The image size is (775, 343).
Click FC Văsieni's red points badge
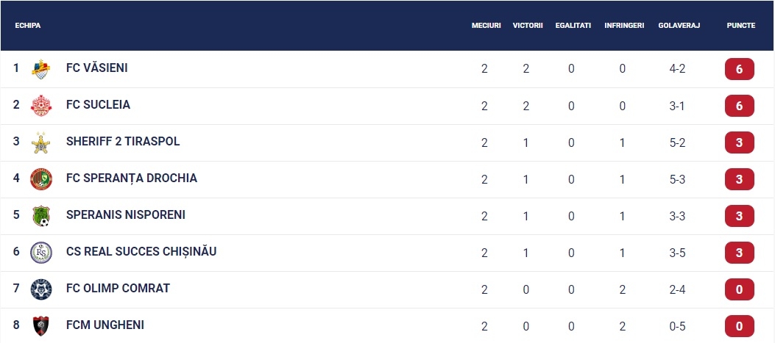click(x=740, y=69)
